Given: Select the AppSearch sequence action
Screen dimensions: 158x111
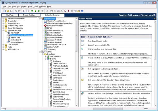Looking at the screenshot, I should [57, 61].
